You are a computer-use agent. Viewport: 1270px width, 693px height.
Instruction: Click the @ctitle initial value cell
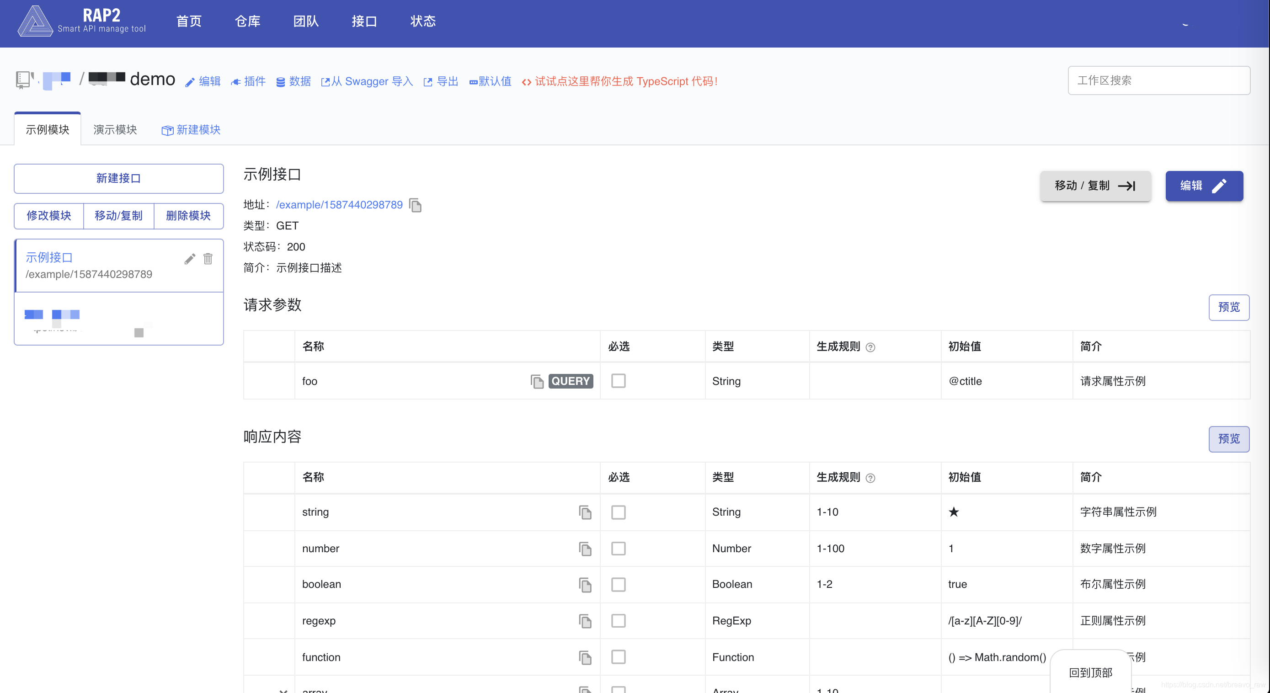tap(1007, 381)
